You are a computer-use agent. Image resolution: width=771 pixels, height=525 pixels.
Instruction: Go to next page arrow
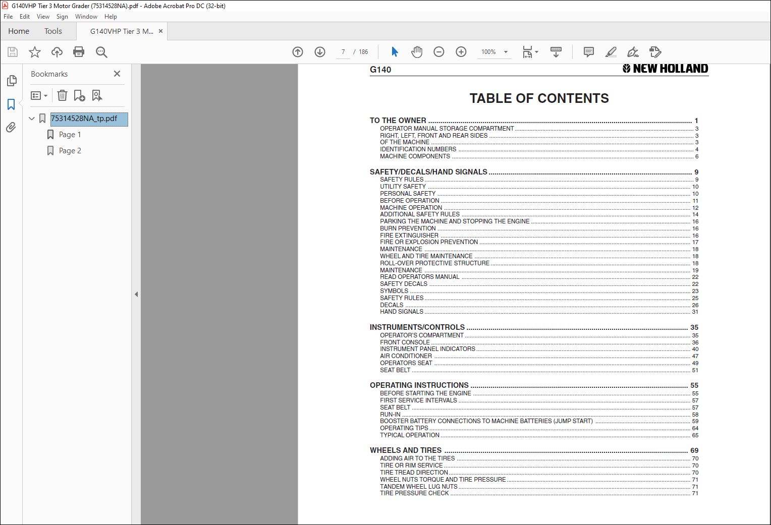[320, 52]
